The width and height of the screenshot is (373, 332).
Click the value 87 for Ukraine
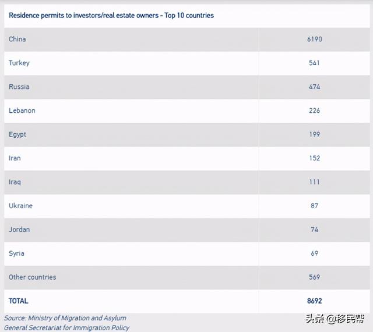315,206
